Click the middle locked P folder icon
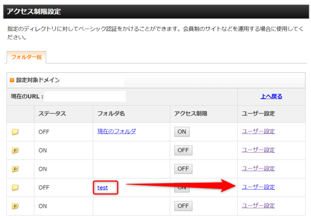This screenshot has width=311, height=220. pos(15,169)
